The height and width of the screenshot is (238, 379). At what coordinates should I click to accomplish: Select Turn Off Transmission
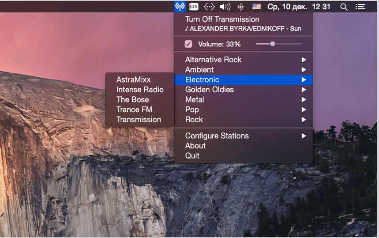pos(244,19)
